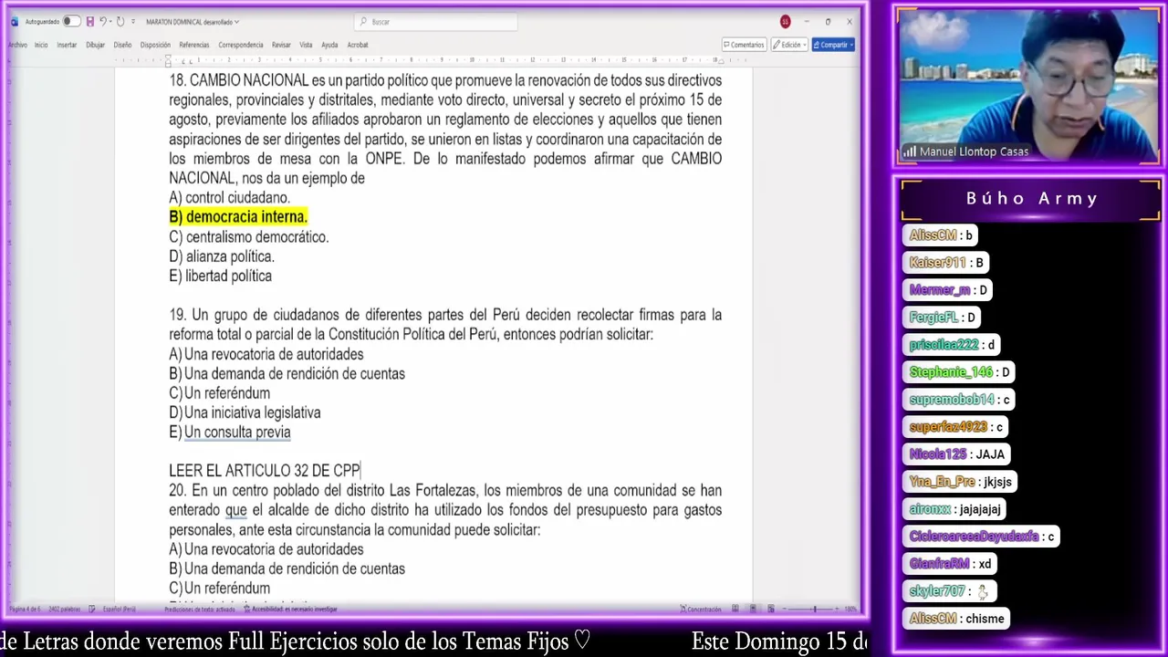Enable Concentración focus mode

701,609
